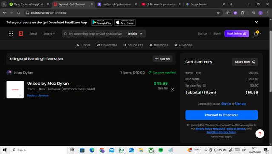Reload the page
Image resolution: width=272 pixels, height=154 pixels.
(19, 13)
